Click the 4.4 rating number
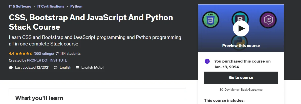 tap(11, 54)
